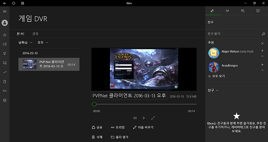Image resolution: width=268 pixels, height=142 pixels.
Task: Open AceyBongos avatar
Action: click(x=214, y=67)
